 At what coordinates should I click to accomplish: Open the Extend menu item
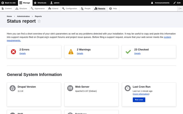(53, 9)
